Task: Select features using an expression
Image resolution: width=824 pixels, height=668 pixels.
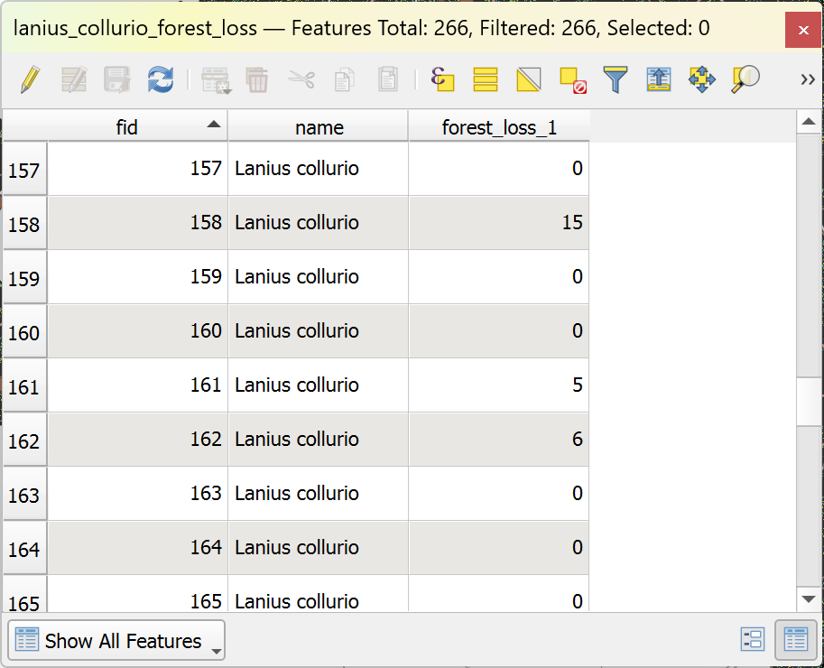Action: point(442,79)
